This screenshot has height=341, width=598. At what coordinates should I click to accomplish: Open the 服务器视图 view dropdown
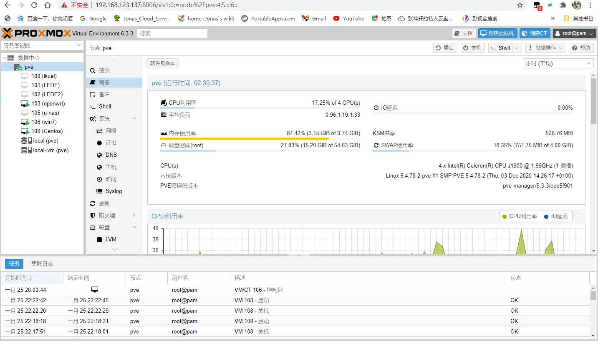tap(42, 45)
